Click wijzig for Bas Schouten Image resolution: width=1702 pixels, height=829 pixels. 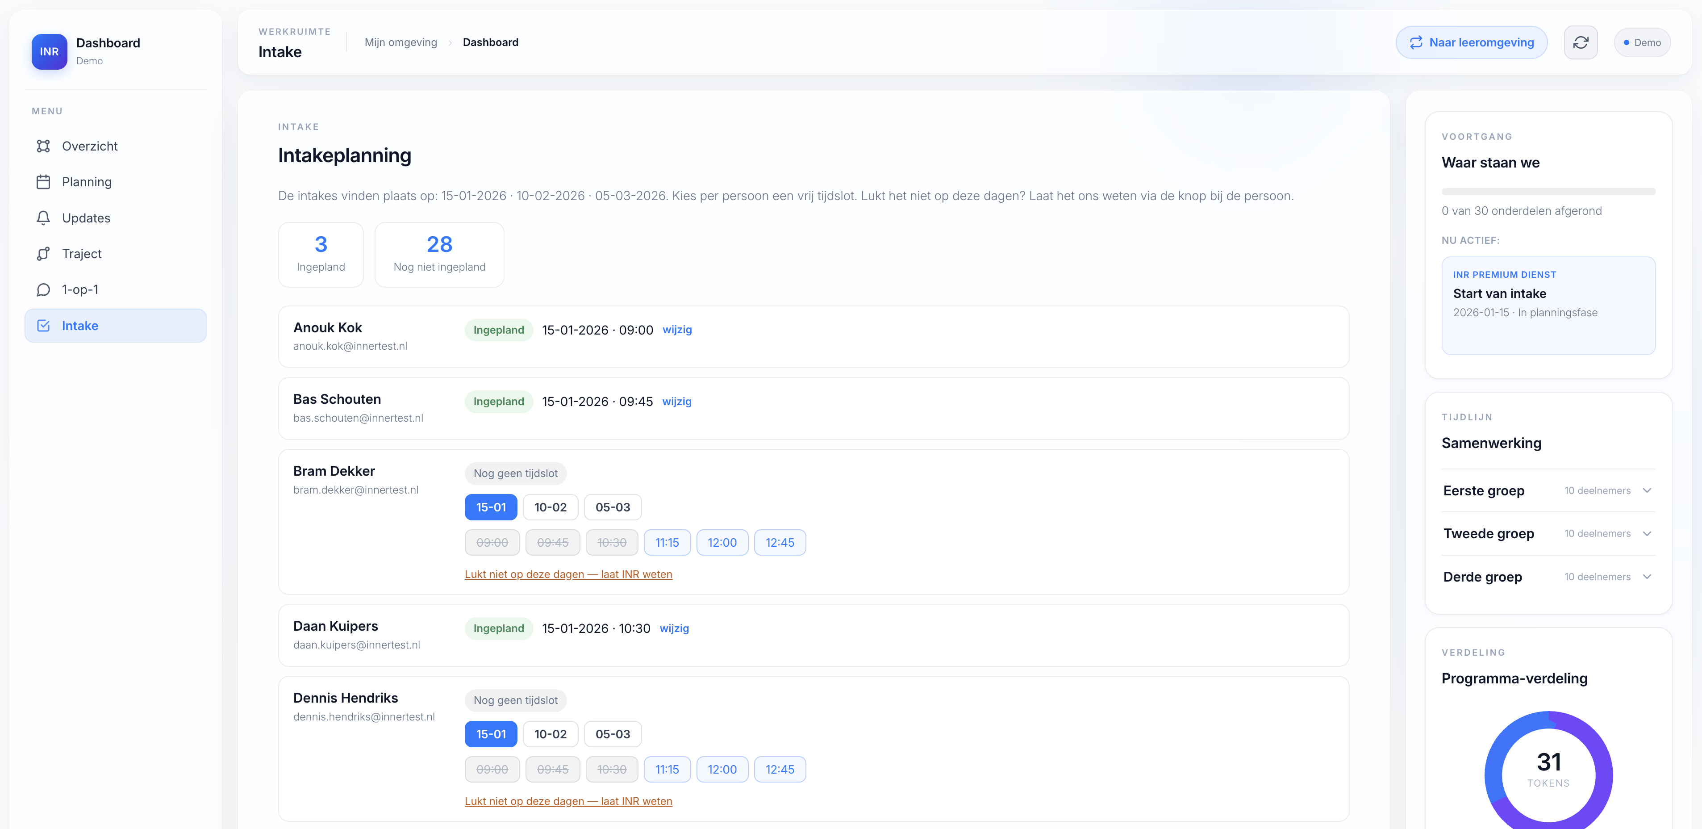click(677, 401)
